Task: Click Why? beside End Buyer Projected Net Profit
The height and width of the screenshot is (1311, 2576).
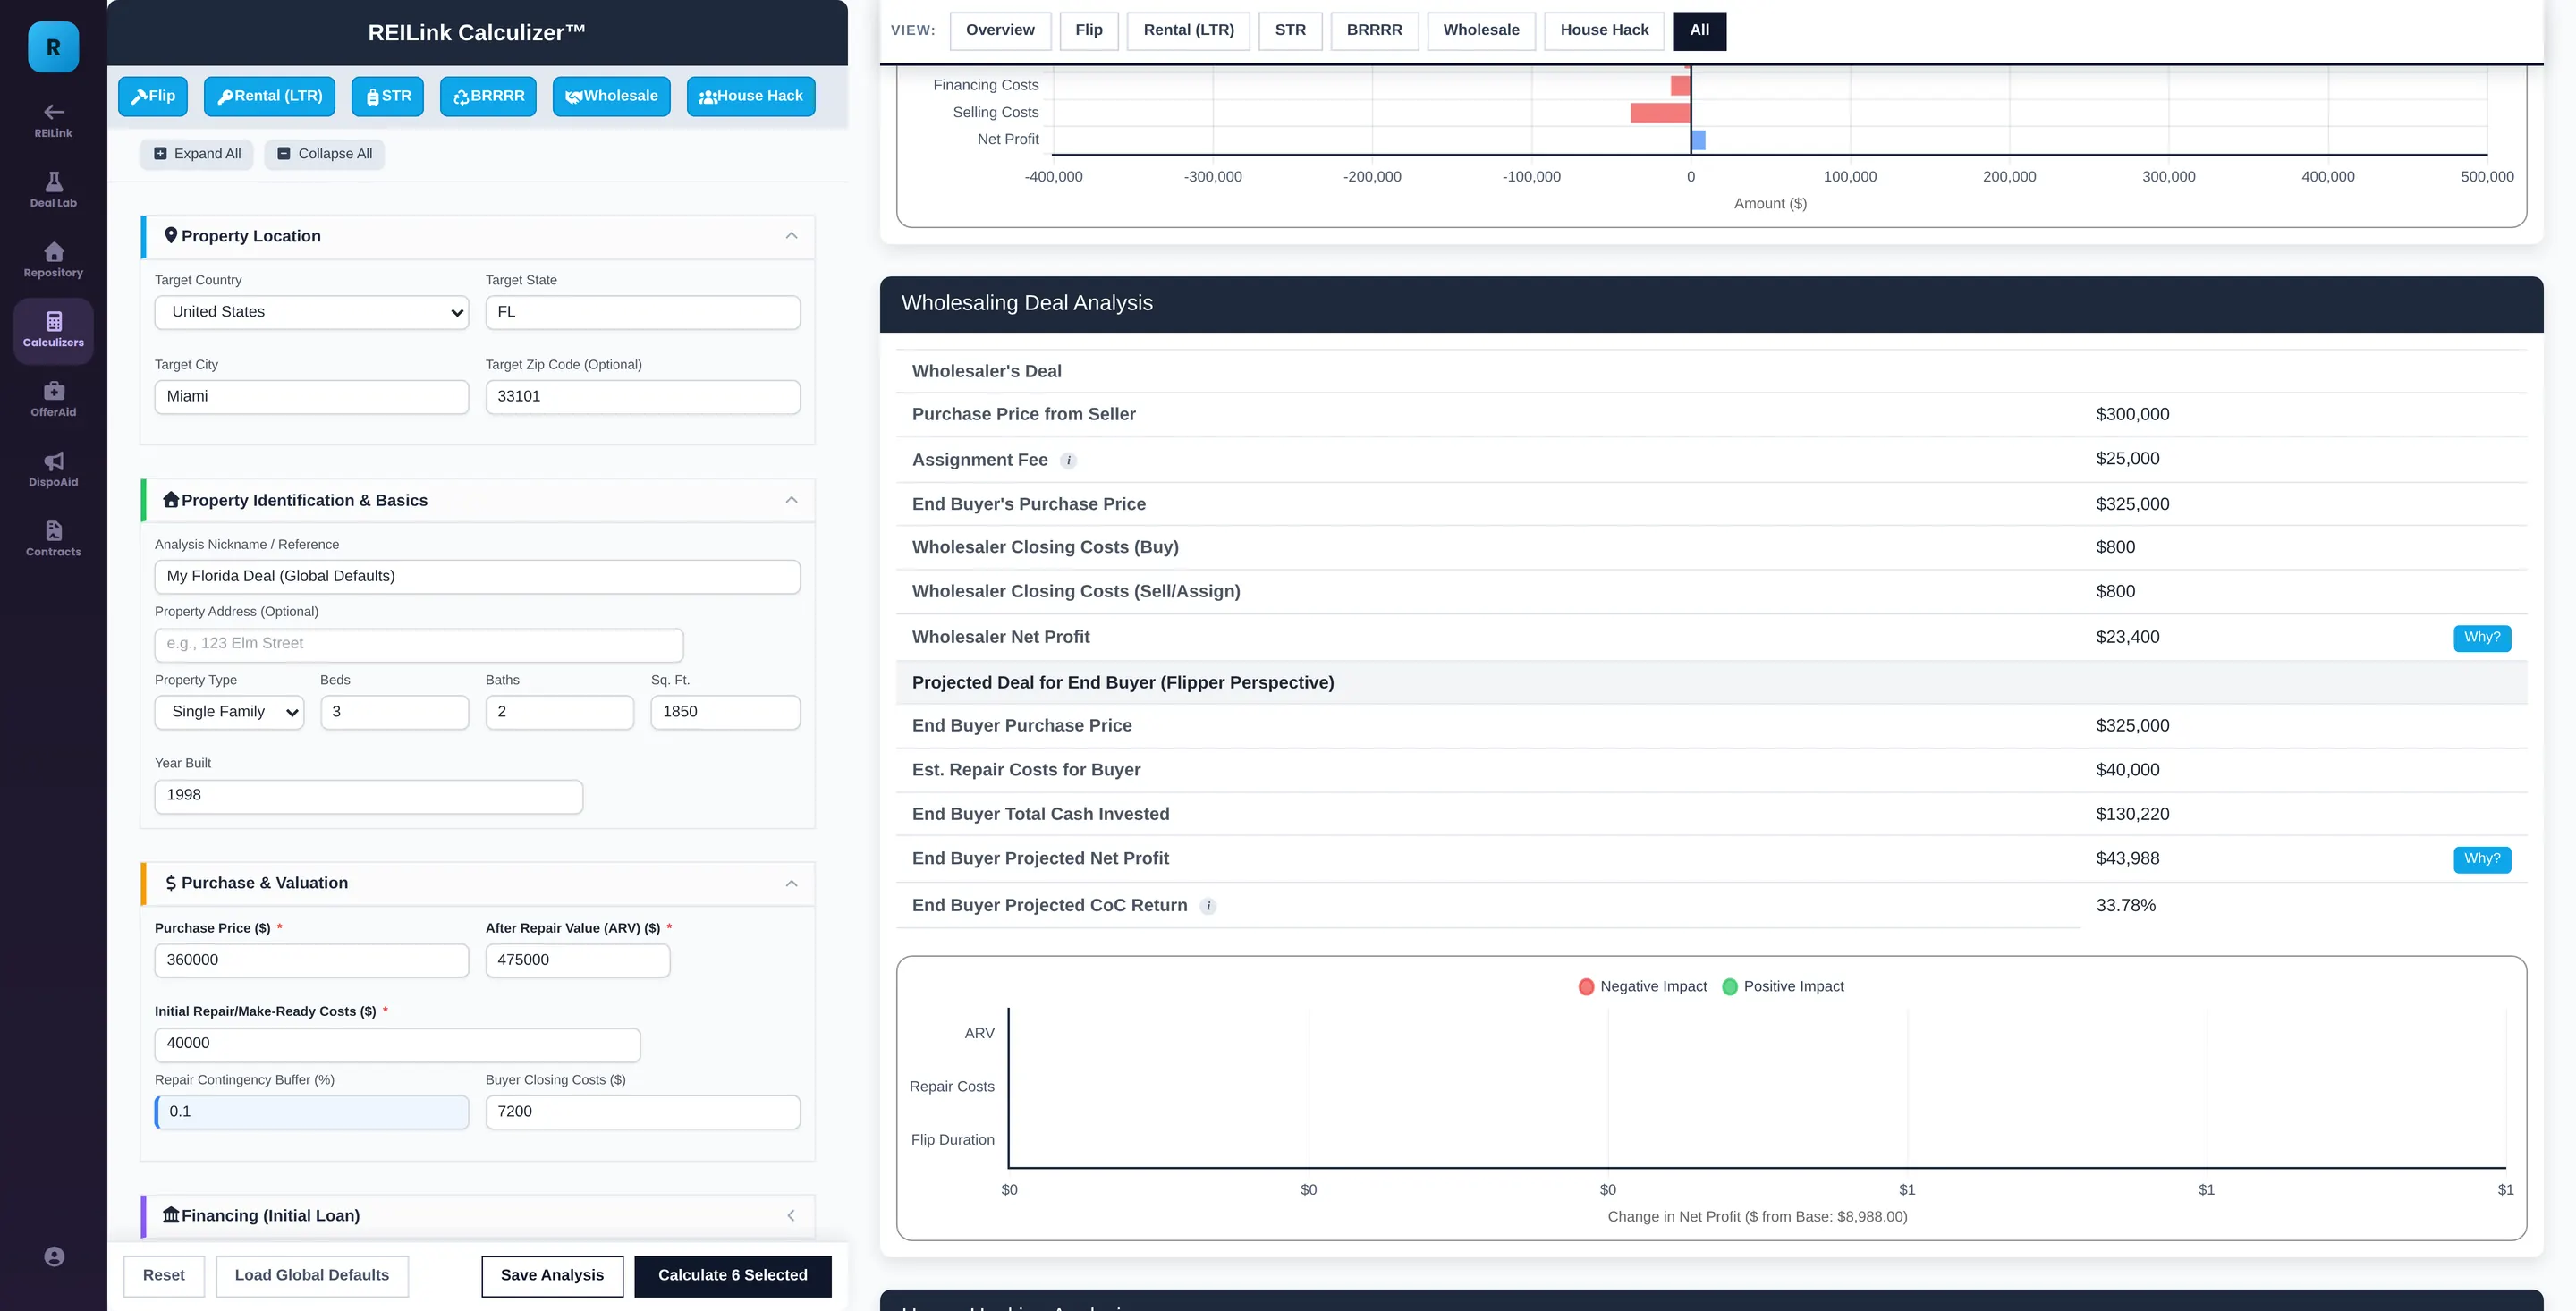Action: 2482,859
